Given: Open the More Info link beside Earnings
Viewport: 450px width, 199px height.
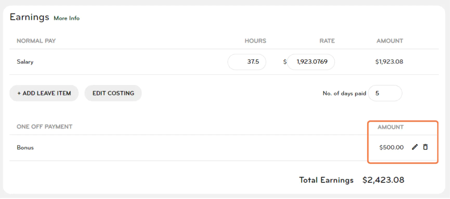Looking at the screenshot, I should 67,18.
